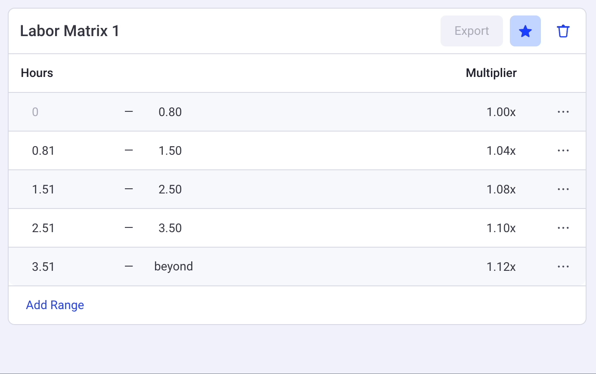Viewport: 596px width, 374px height.
Task: Open the options menu for the 1.04x row
Action: click(x=563, y=150)
